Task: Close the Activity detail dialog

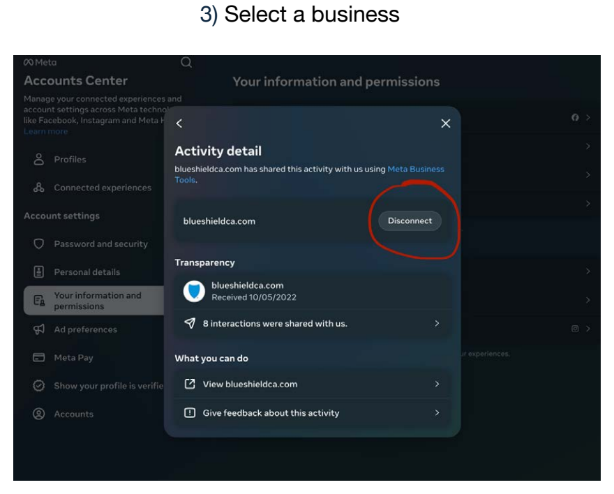Action: pyautogui.click(x=446, y=123)
